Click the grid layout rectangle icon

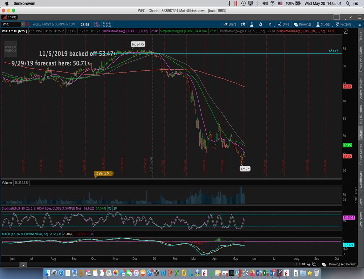[337, 17]
